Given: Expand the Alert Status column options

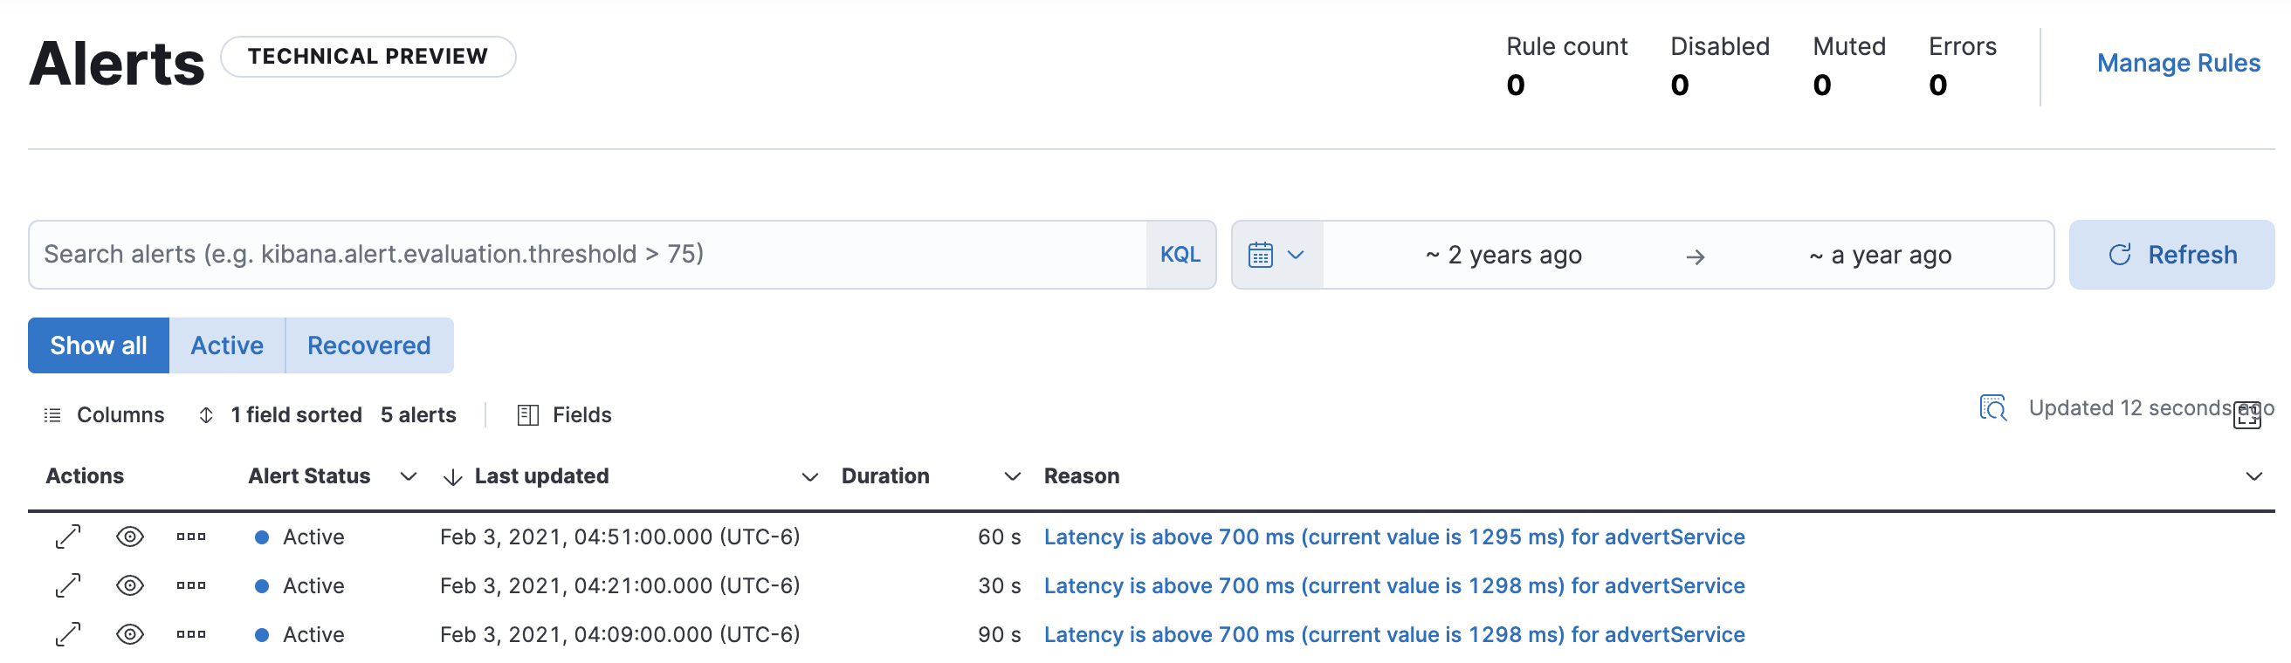Looking at the screenshot, I should click(x=409, y=477).
